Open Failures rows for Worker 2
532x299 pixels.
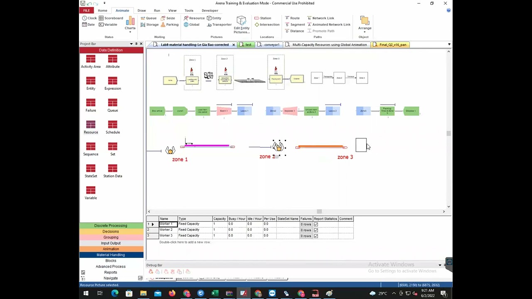pos(305,230)
